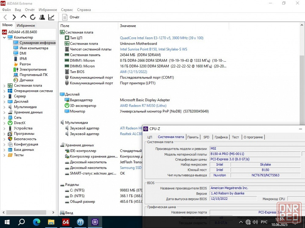The image size is (305, 228).
Task: Expand the Устройства tree node
Action: coord(4,128)
